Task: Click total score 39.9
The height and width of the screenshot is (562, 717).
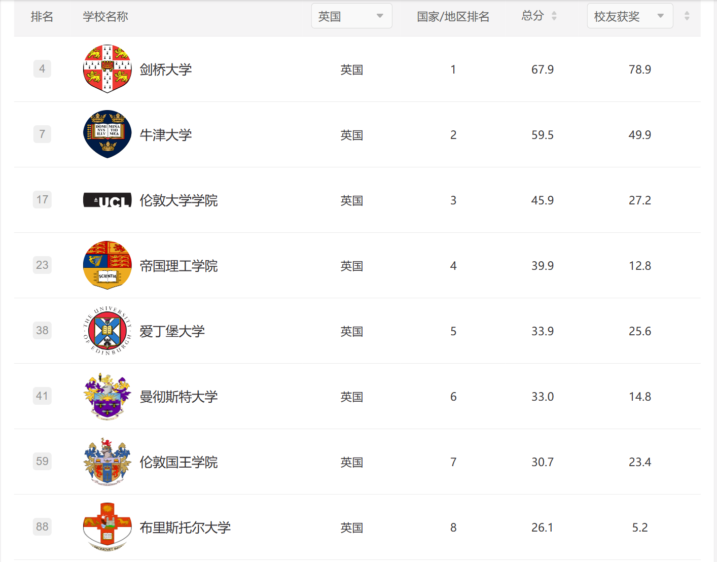Action: click(x=543, y=266)
